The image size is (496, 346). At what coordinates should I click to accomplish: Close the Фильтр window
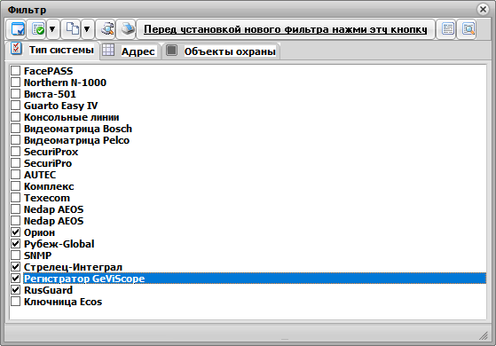point(483,9)
